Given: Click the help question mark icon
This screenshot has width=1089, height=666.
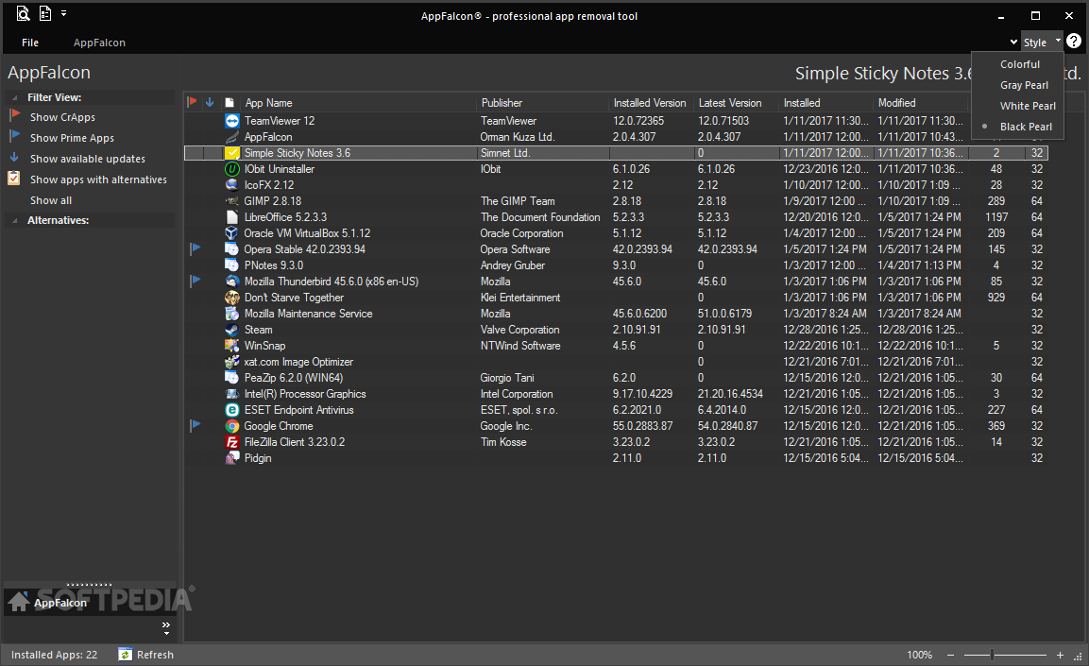Looking at the screenshot, I should 1074,41.
